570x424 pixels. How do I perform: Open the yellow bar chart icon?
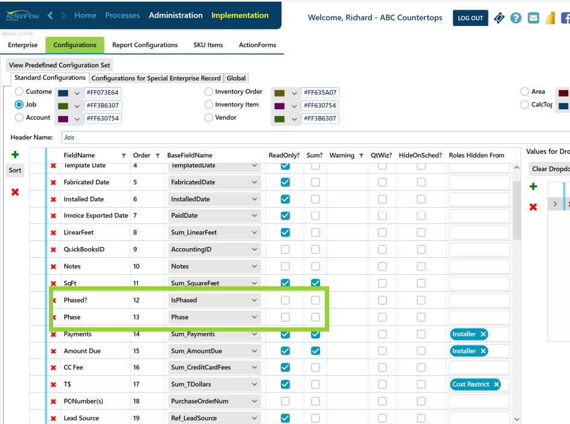(x=550, y=18)
